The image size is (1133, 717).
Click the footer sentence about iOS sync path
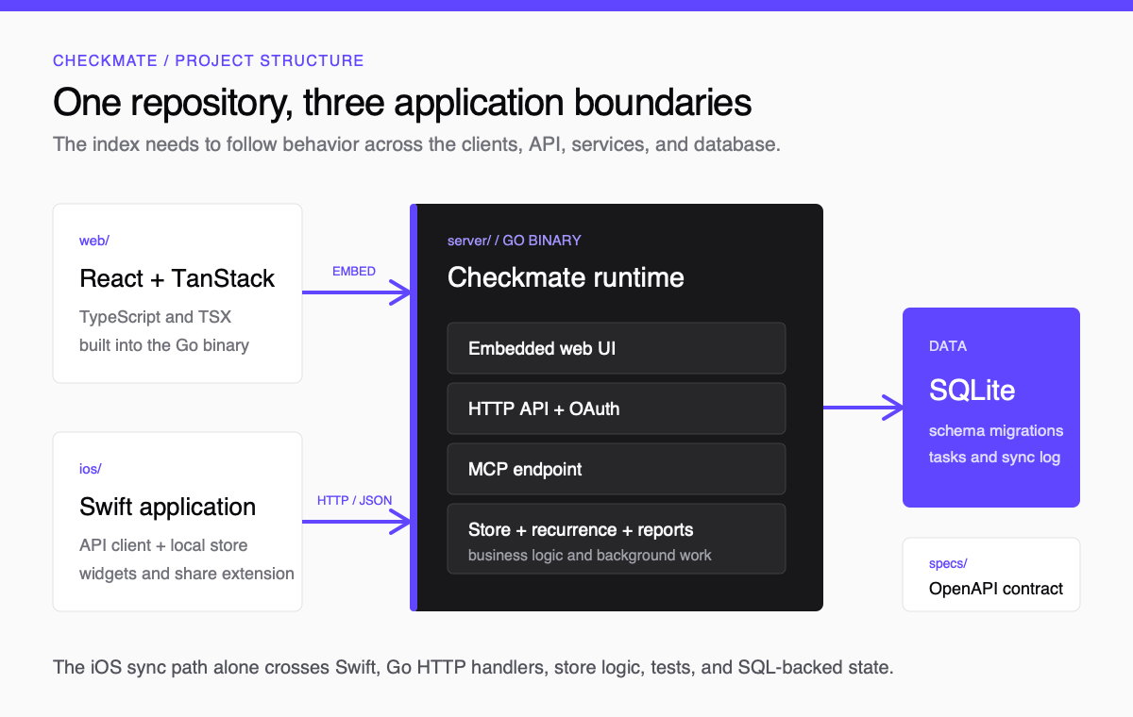coord(473,668)
